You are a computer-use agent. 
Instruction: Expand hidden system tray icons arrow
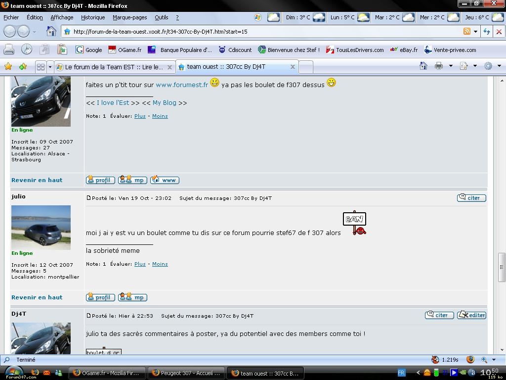418,373
